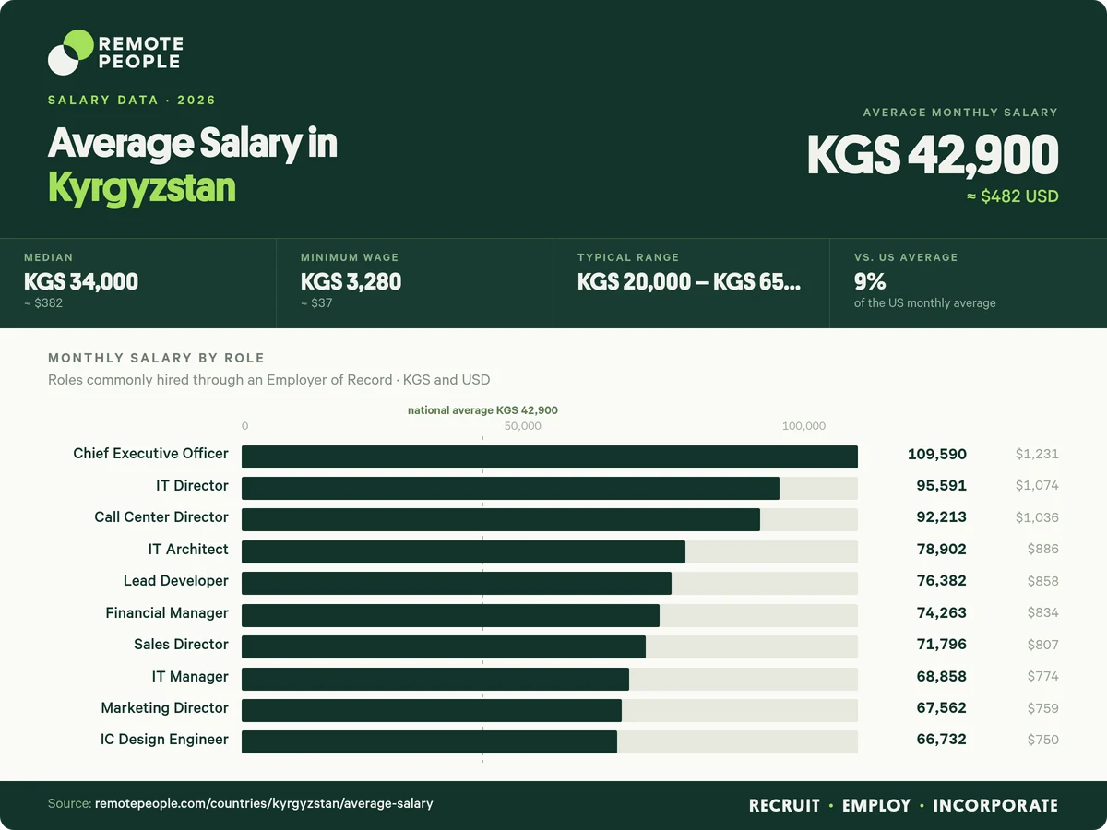The image size is (1107, 830).
Task: Click the 'AVERAGE MONTHLY SALARY' label
Action: (960, 112)
